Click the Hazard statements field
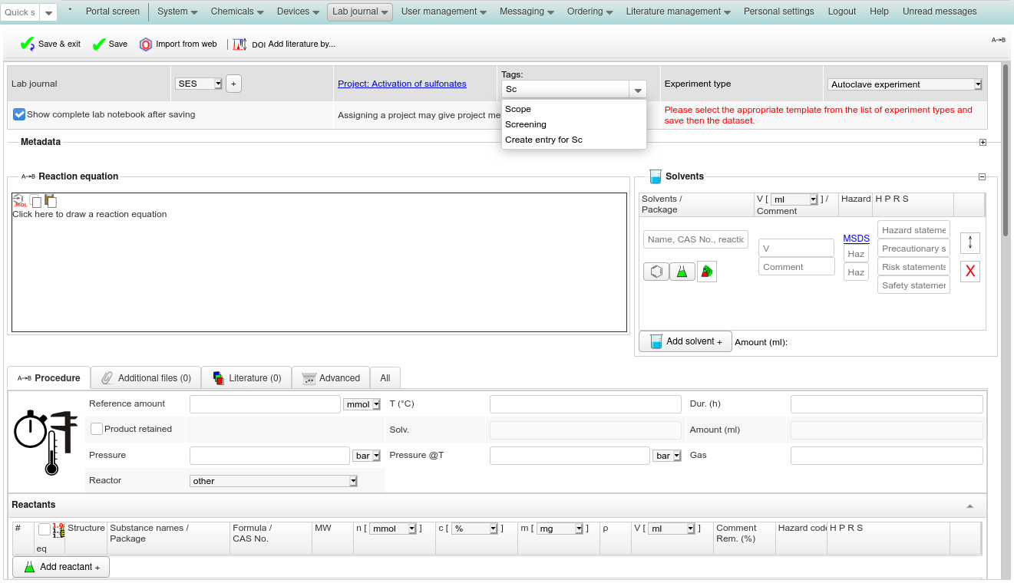The width and height of the screenshot is (1014, 583). (913, 230)
